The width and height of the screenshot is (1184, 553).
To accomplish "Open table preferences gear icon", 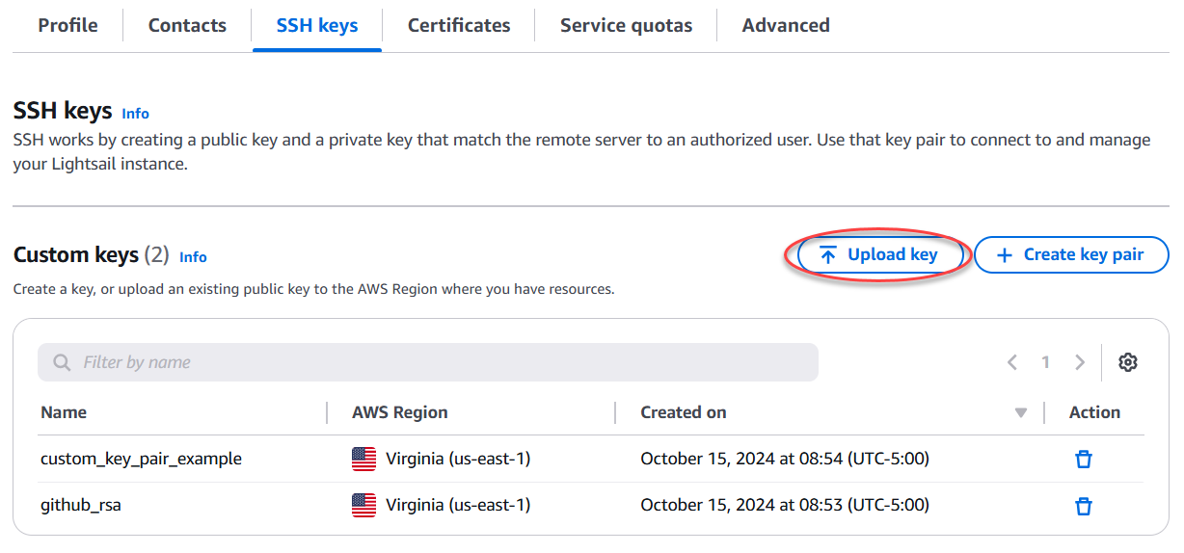I will click(x=1128, y=362).
